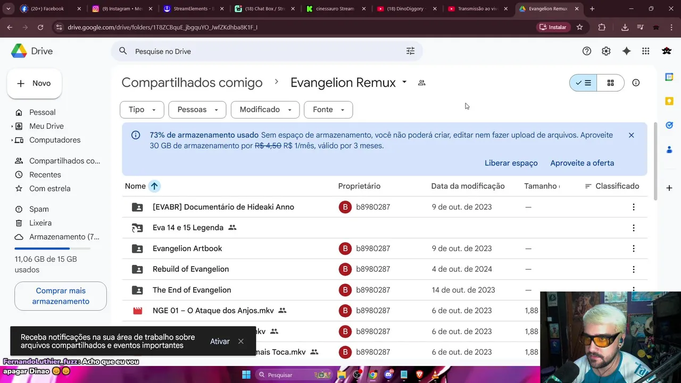Click Comprar mais armazenamento
Viewport: 681px width, 383px height.
pos(61,296)
